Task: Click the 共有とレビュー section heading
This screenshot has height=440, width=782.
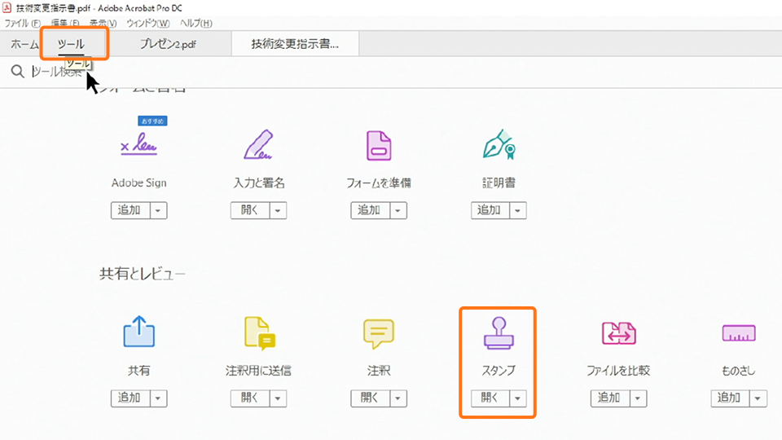Action: [x=142, y=274]
